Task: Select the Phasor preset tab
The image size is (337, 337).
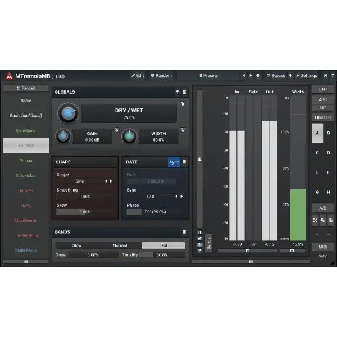Action: [26, 161]
